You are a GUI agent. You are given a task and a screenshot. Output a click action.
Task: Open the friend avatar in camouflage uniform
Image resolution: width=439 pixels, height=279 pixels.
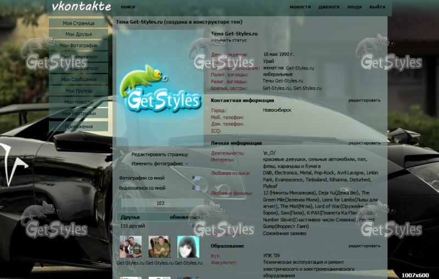[x=159, y=247]
